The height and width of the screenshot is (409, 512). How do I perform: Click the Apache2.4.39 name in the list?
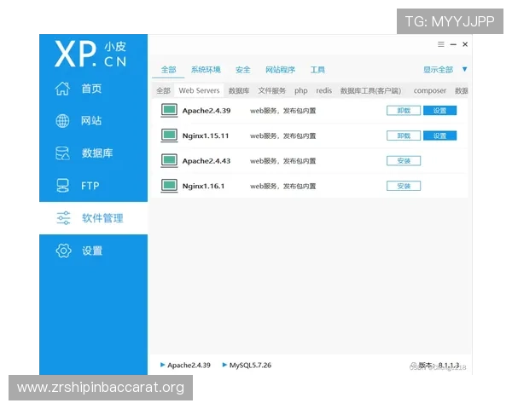tap(207, 111)
